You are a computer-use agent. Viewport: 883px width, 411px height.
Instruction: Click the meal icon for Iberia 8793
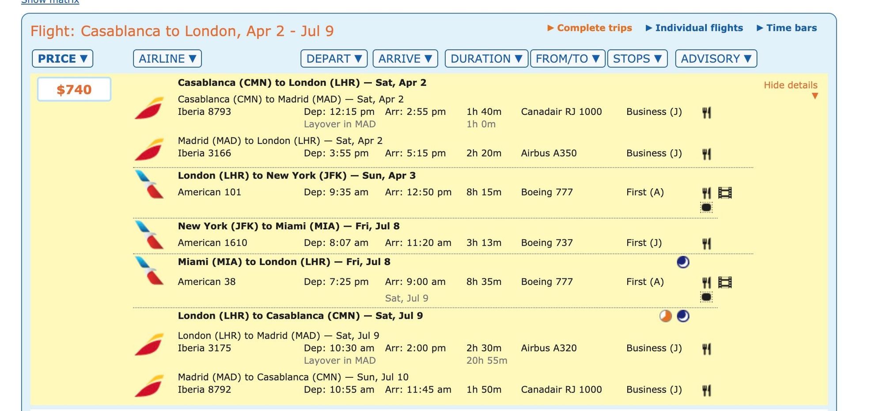pyautogui.click(x=706, y=113)
